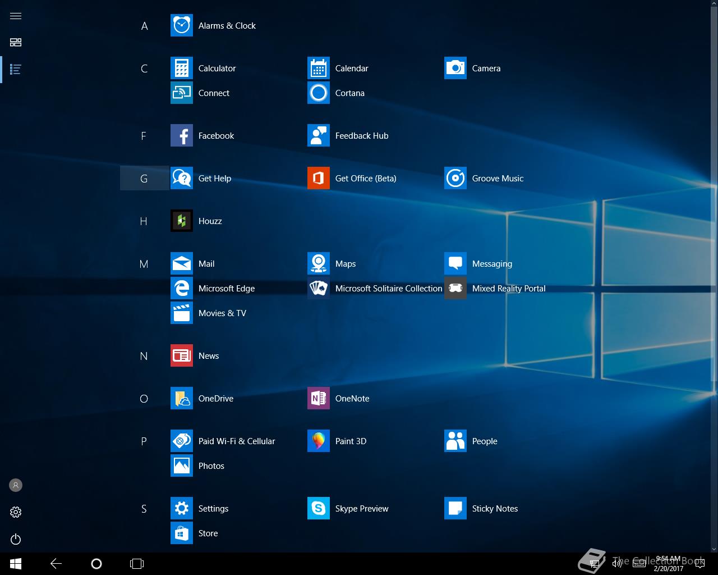The height and width of the screenshot is (575, 718).
Task: Launch the Calculator app icon
Action: coord(182,68)
